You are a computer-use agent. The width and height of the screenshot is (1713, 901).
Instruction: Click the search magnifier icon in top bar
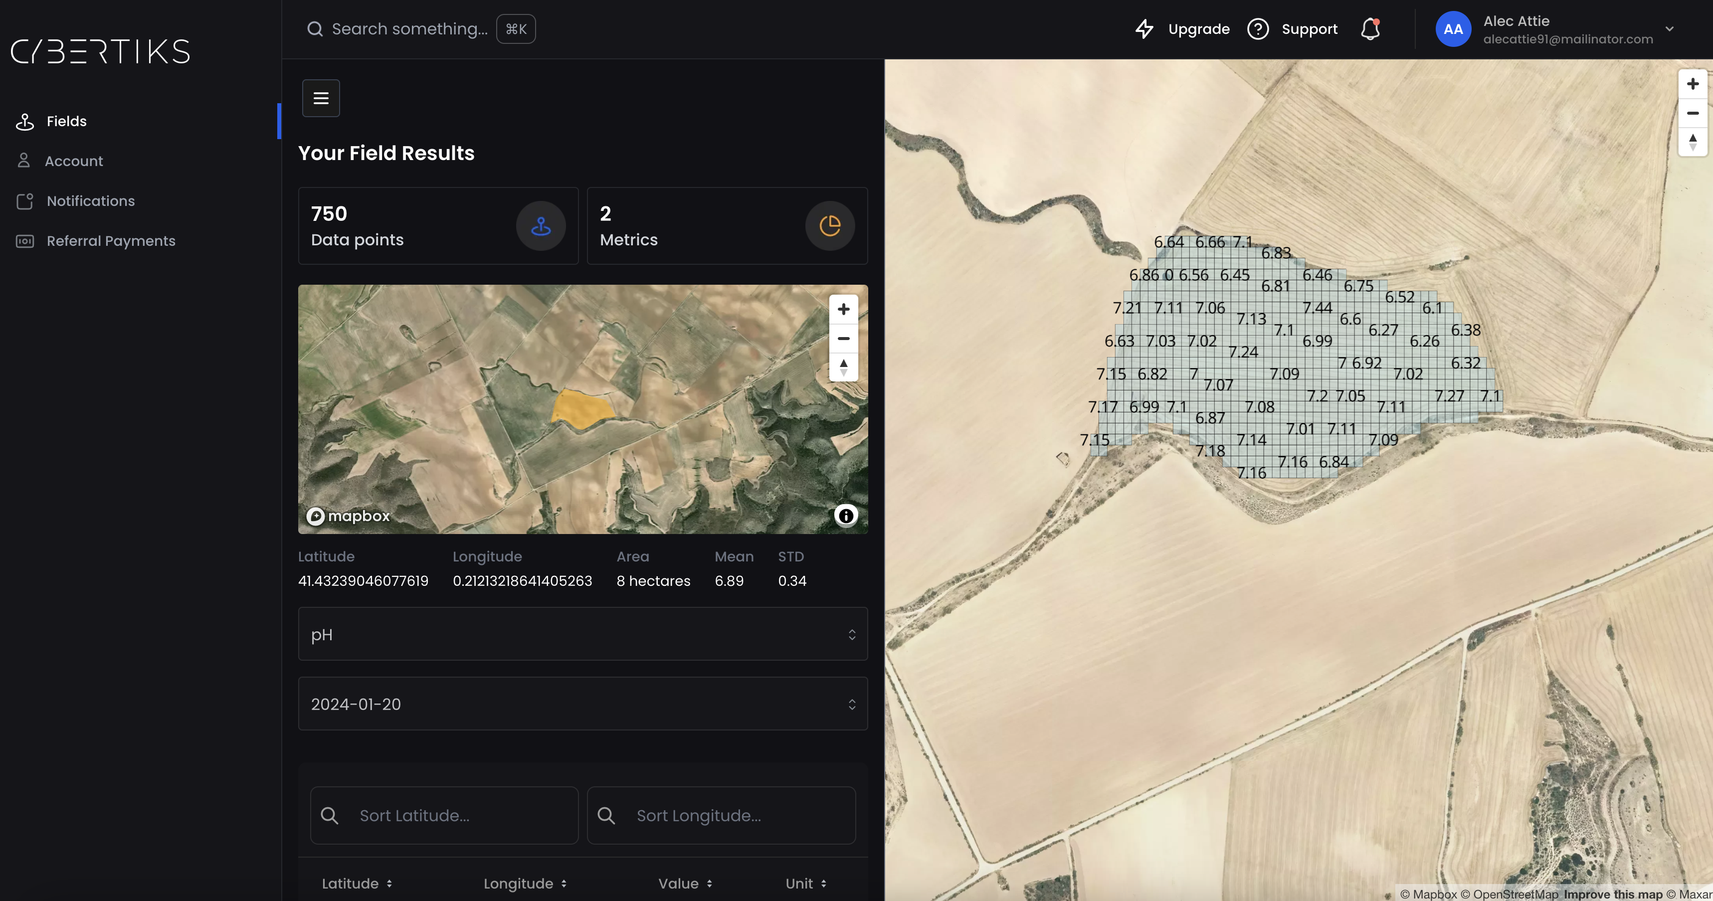coord(315,29)
